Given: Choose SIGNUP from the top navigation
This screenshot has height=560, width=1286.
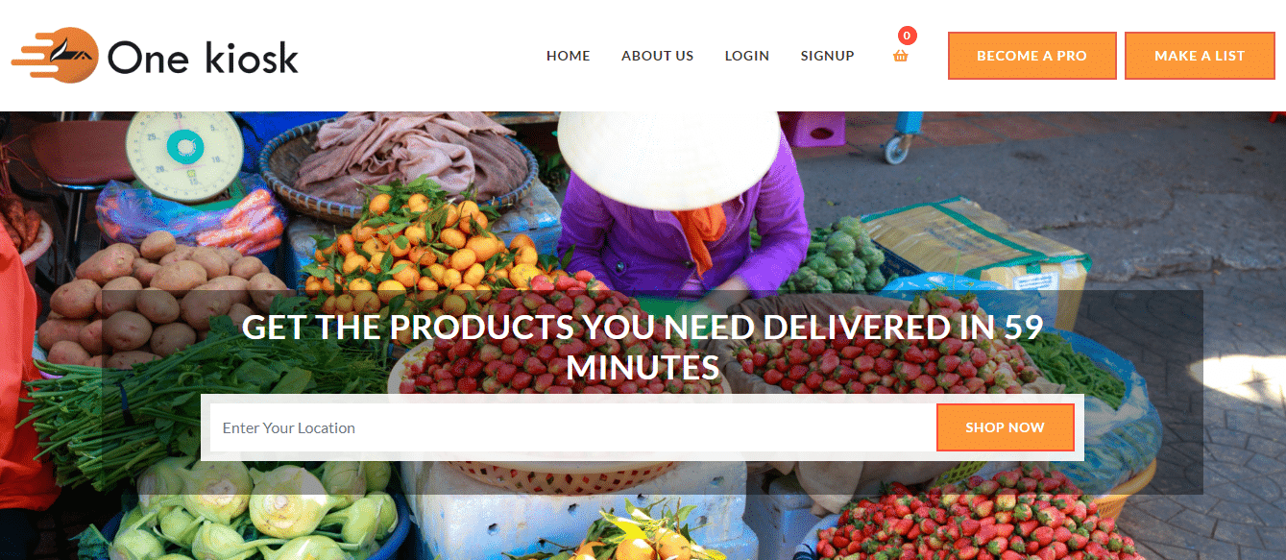Looking at the screenshot, I should pos(828,56).
